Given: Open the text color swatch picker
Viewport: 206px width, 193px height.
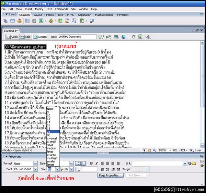Looking at the screenshot, I should tap(78, 169).
